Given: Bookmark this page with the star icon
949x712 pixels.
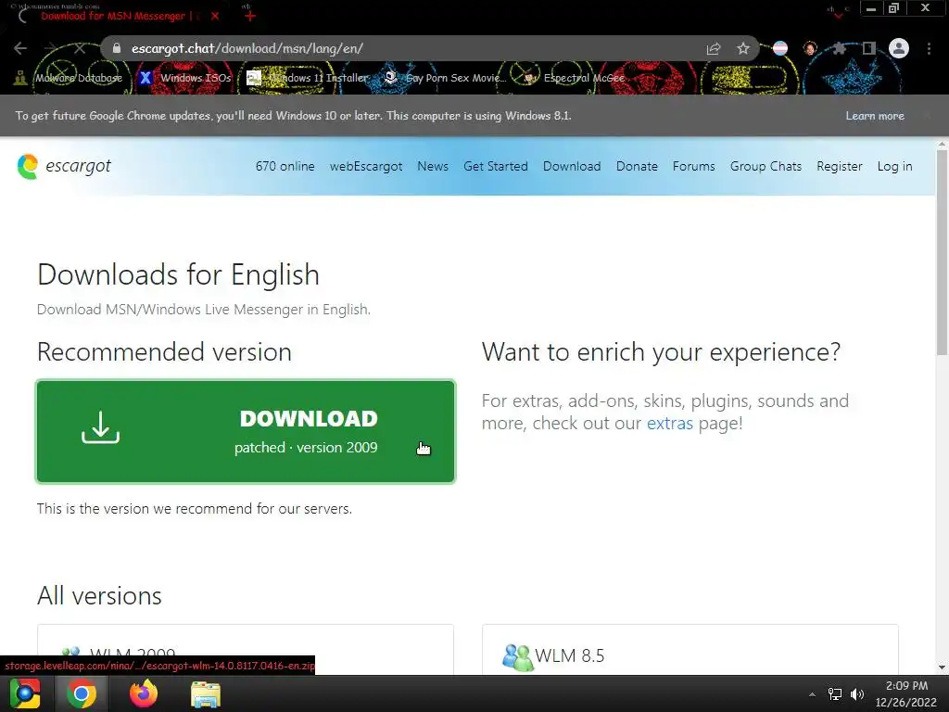Looking at the screenshot, I should coord(743,48).
